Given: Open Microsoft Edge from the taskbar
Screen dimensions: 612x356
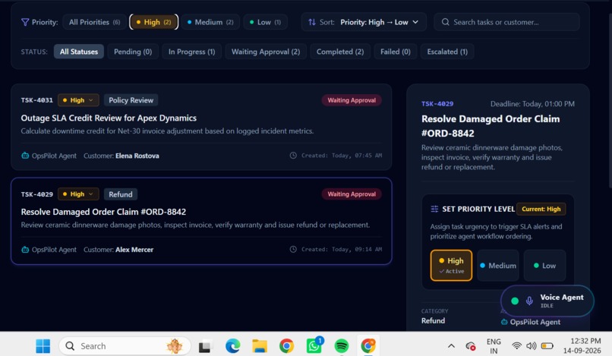Looking at the screenshot, I should tap(232, 346).
